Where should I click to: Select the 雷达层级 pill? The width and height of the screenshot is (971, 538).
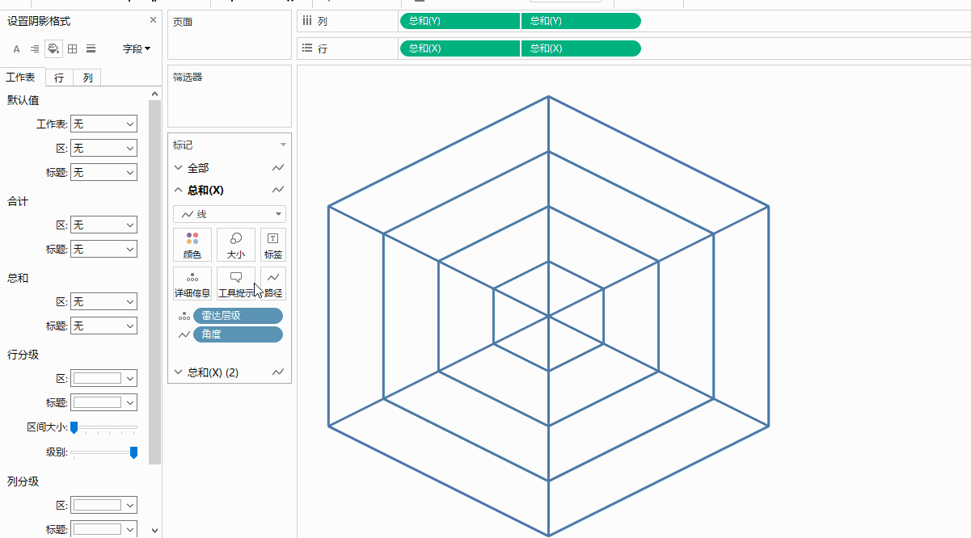[238, 316]
